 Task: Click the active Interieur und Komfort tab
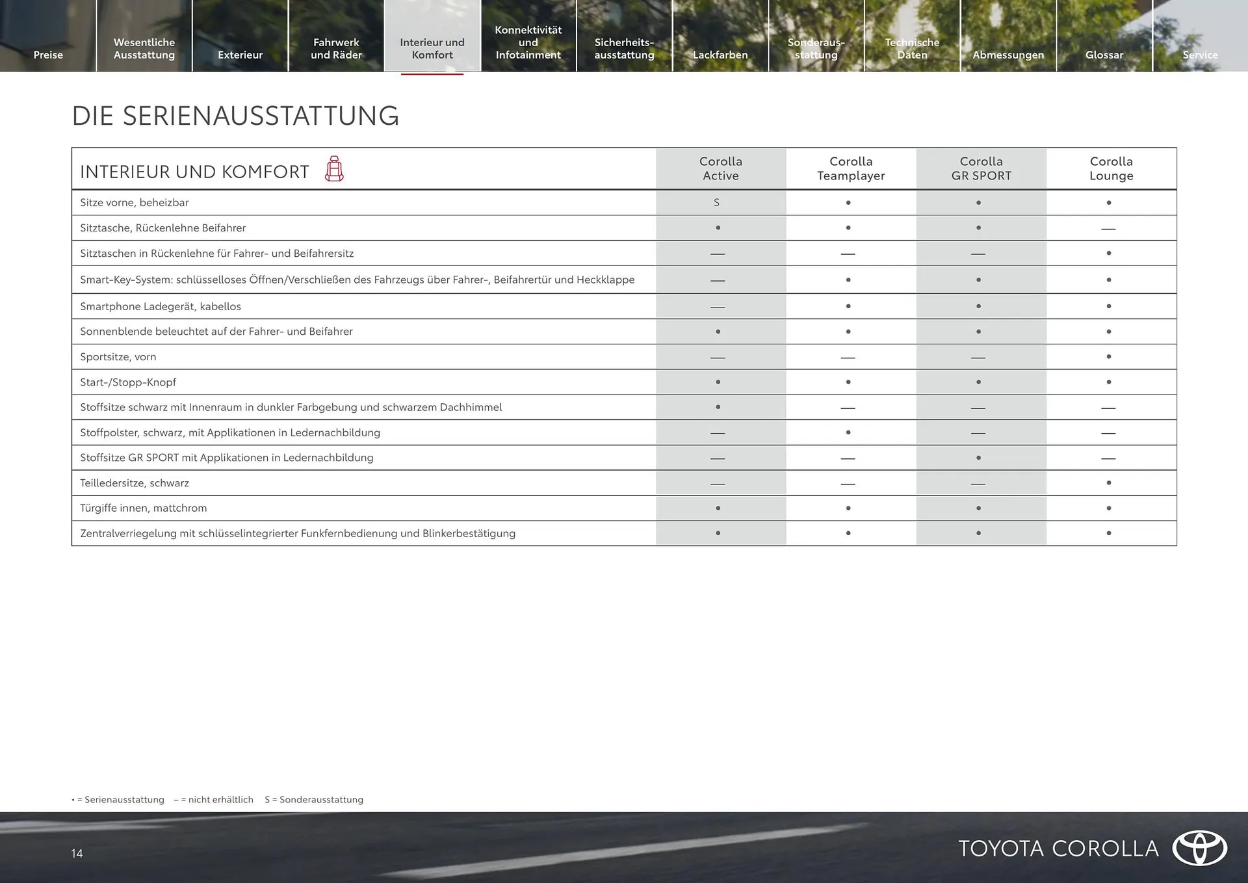pos(432,48)
